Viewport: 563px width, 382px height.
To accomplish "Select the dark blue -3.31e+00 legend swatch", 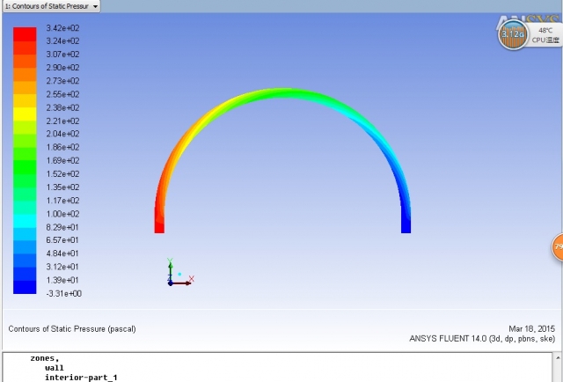I will (x=25, y=288).
